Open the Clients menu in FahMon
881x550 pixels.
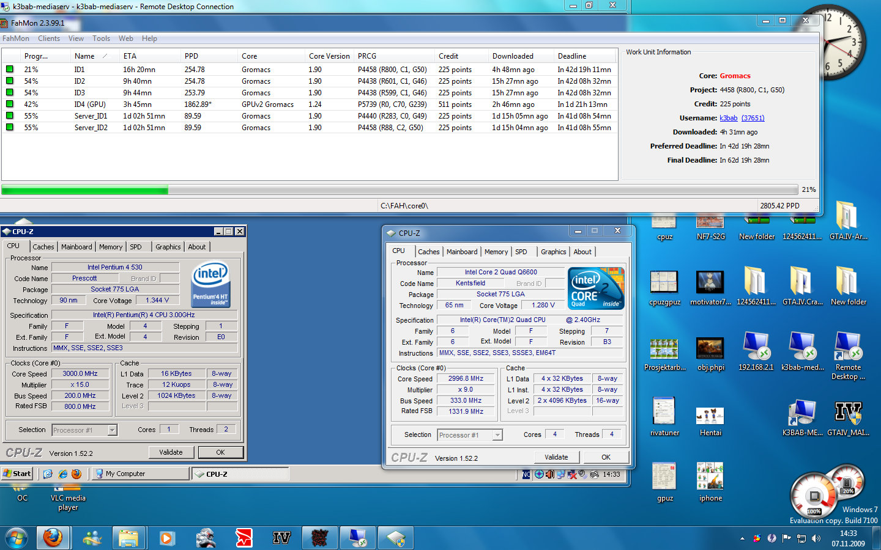[x=49, y=38]
